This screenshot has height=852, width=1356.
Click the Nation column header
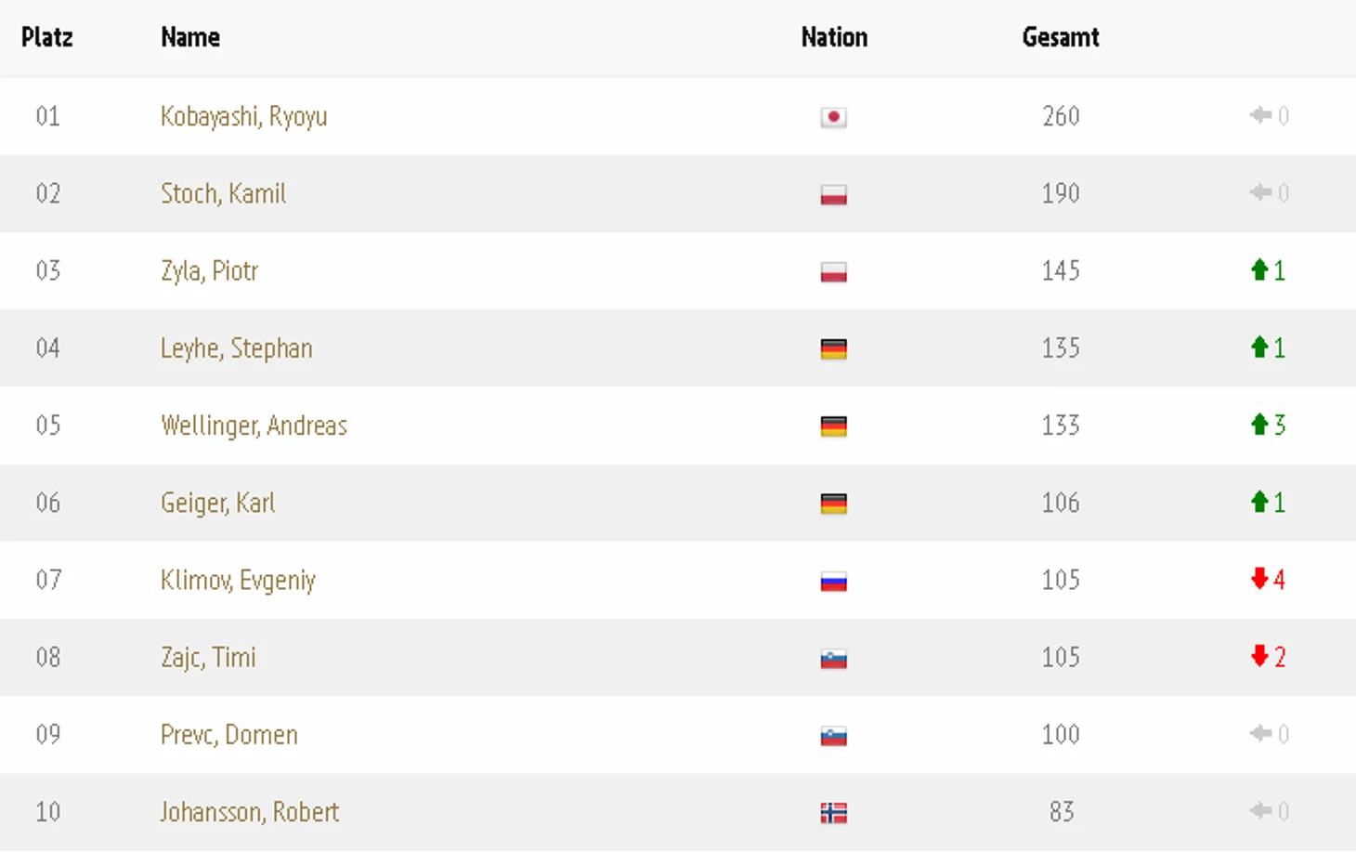click(834, 37)
